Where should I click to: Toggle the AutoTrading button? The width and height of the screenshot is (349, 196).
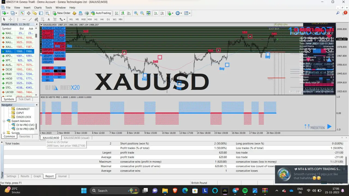click(101, 13)
